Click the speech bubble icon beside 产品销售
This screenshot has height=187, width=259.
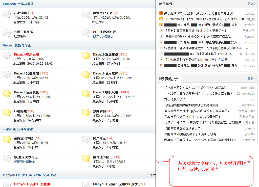(x=7, y=14)
